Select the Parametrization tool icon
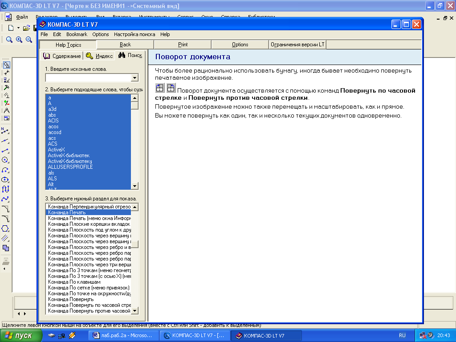The width and height of the screenshot is (456, 342). pyautogui.click(x=6, y=95)
